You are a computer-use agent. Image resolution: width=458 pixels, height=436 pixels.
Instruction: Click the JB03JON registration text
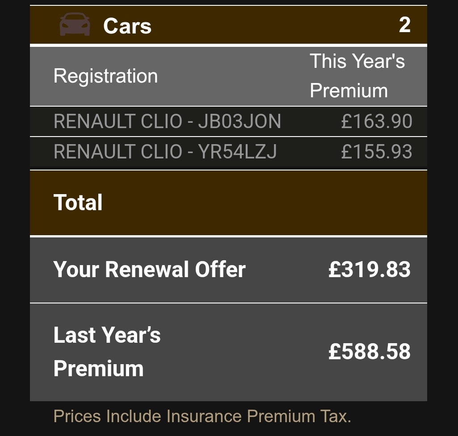[240, 121]
